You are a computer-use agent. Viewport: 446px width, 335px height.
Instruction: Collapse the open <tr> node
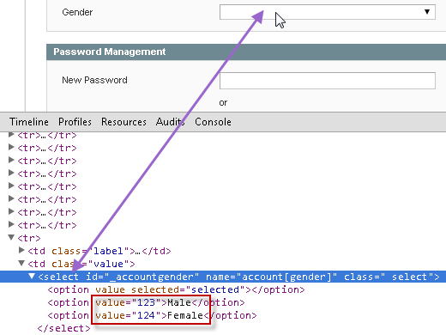11,237
